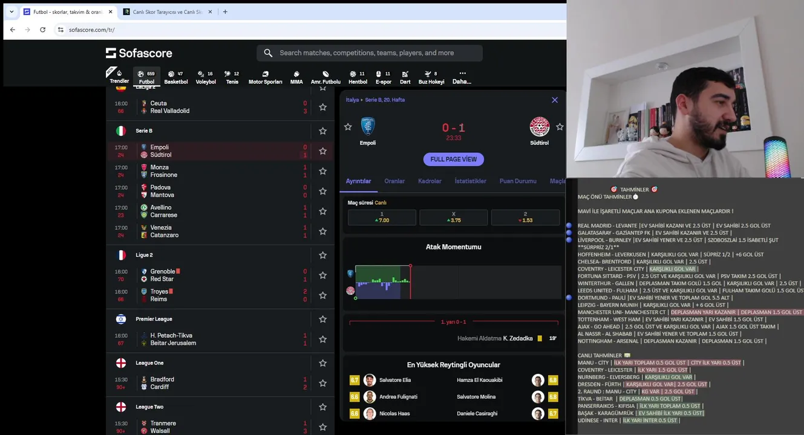The image size is (804, 435).
Task: Favorite the Padova vs Mantova match
Action: pos(322,191)
